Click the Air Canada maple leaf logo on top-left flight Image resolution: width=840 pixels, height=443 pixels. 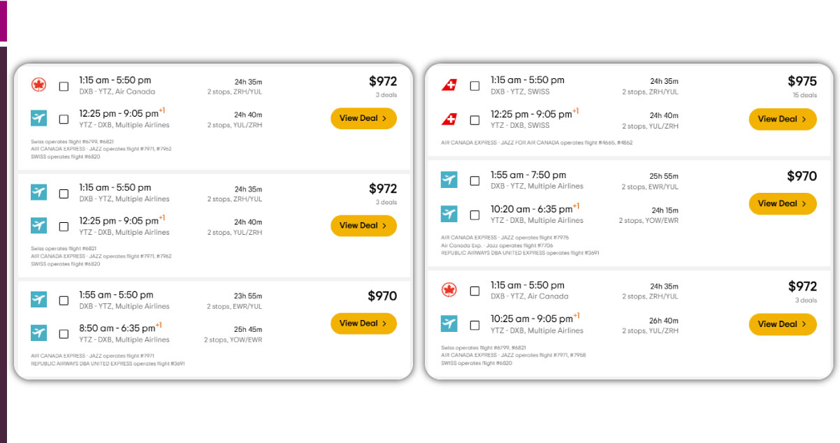38,85
